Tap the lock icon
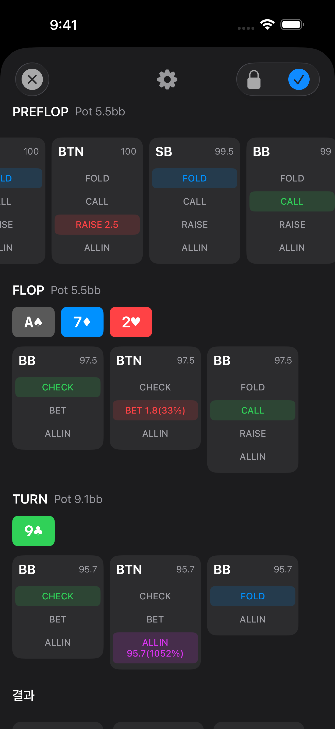This screenshot has height=729, width=335. tap(254, 80)
